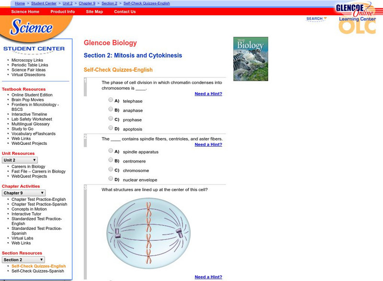This screenshot has height=281, width=383.
Task: Click the Science logo
Action: pyautogui.click(x=31, y=27)
